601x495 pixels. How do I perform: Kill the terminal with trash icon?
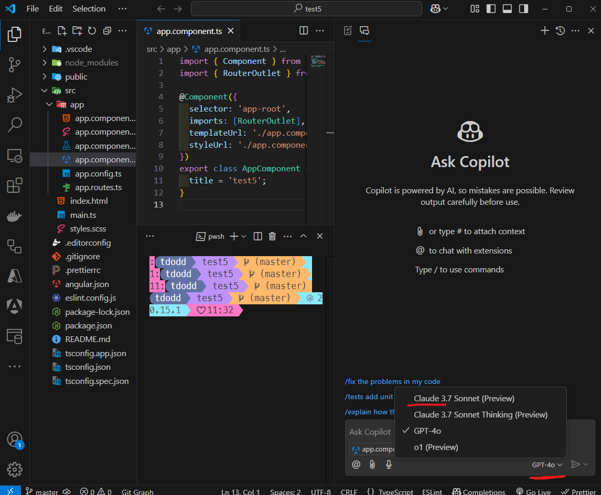(273, 236)
